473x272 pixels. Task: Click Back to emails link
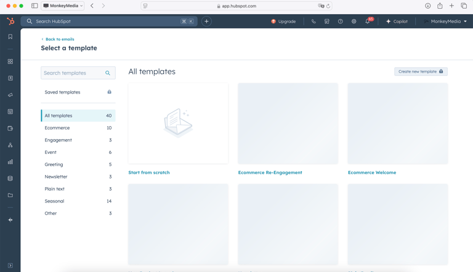(58, 39)
